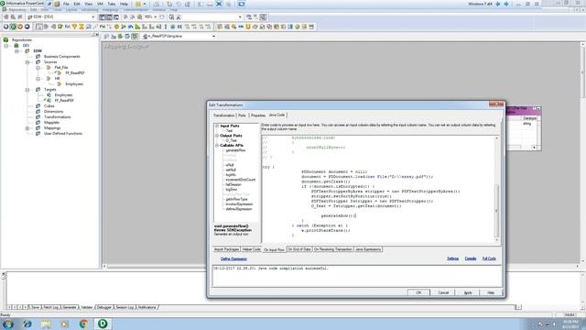Select the Transformations folder in tree
The image size is (586, 330).
(x=57, y=117)
